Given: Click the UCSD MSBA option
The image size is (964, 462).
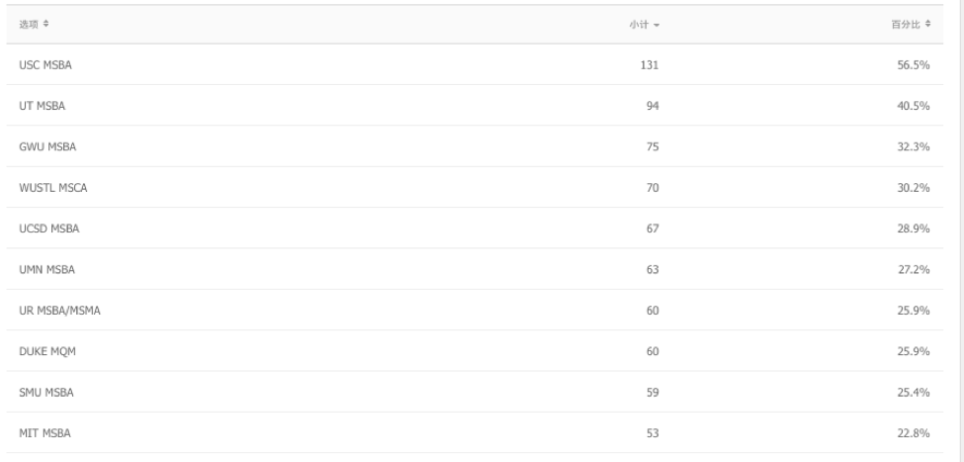Looking at the screenshot, I should [475, 229].
